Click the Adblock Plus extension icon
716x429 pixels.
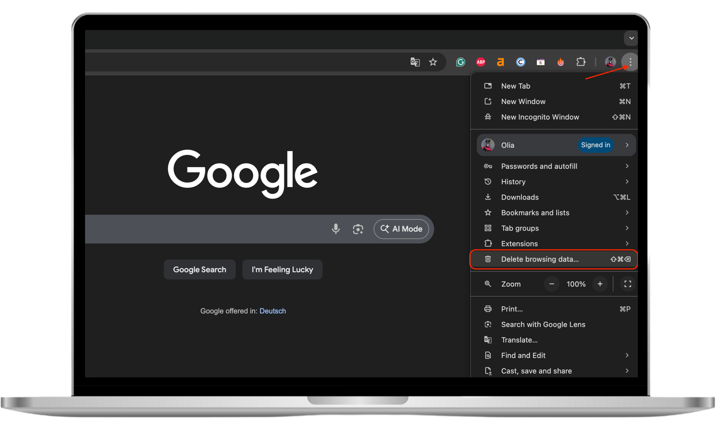[480, 62]
